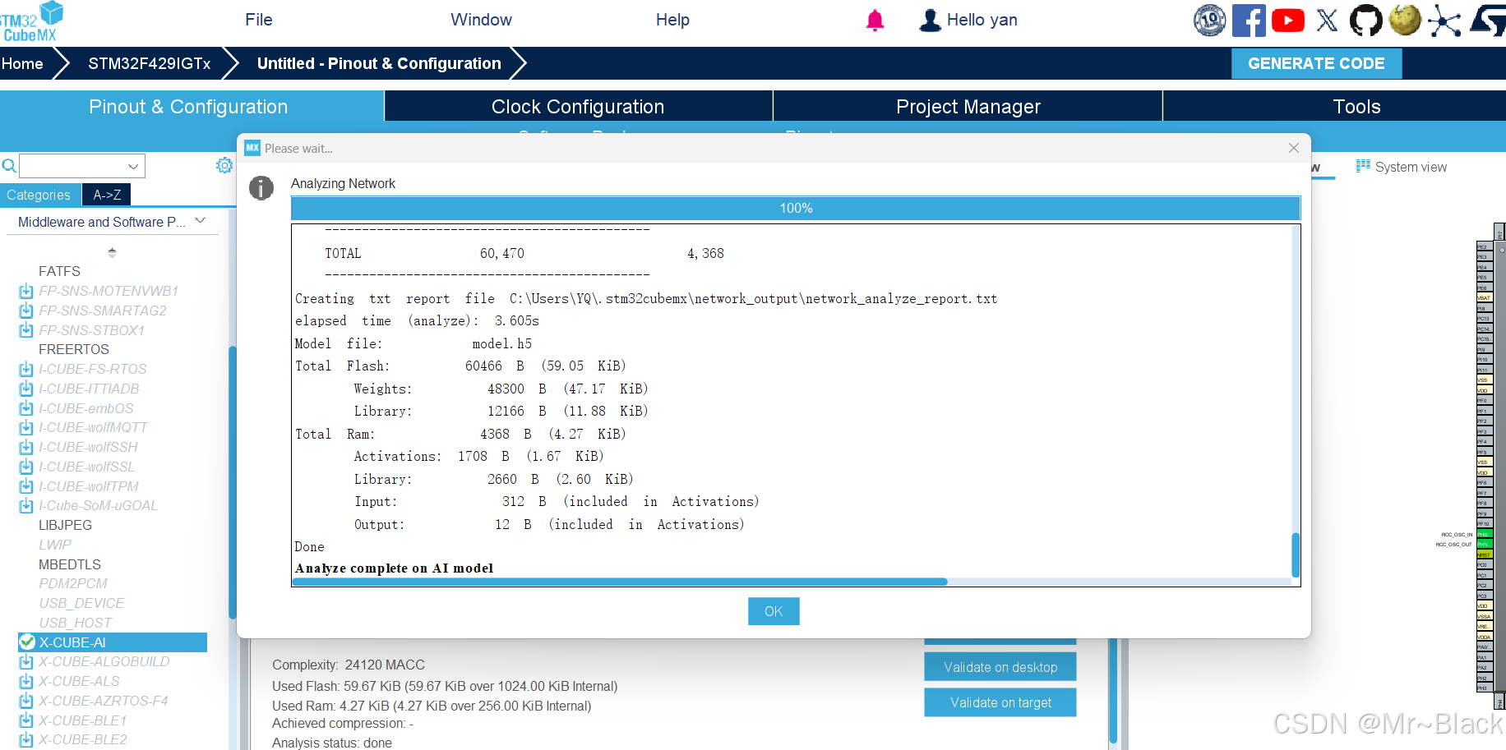1506x750 pixels.
Task: Click the info icon in dialog
Action: tap(261, 188)
